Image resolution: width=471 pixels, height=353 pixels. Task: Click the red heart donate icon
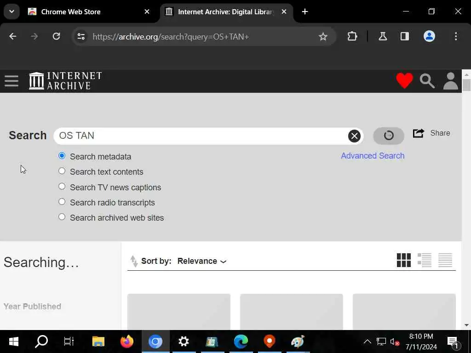404,81
